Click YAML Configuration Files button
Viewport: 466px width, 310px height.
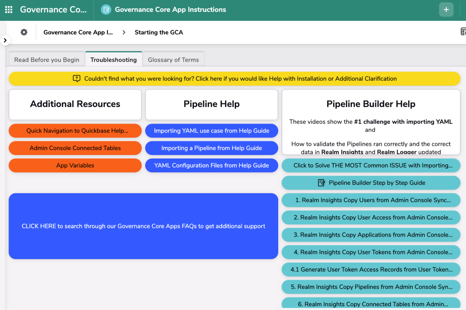coord(211,165)
